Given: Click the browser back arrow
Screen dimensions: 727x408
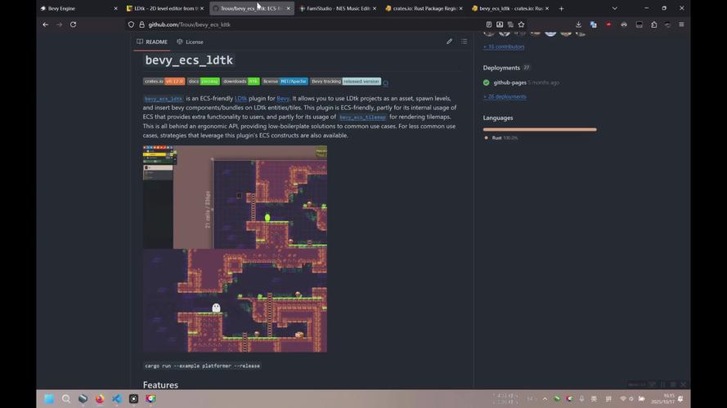Looking at the screenshot, I should (45, 24).
